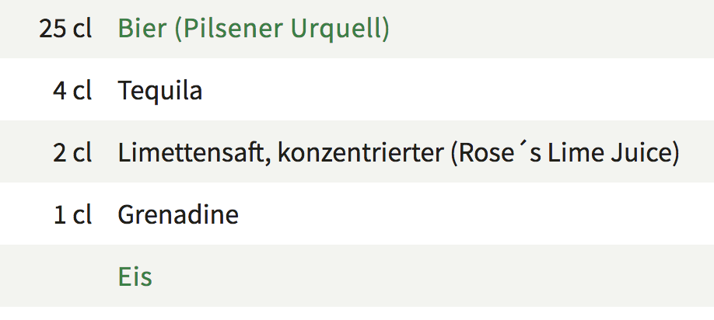
Task: Click the number 25 beside Bier
Action: click(x=51, y=29)
